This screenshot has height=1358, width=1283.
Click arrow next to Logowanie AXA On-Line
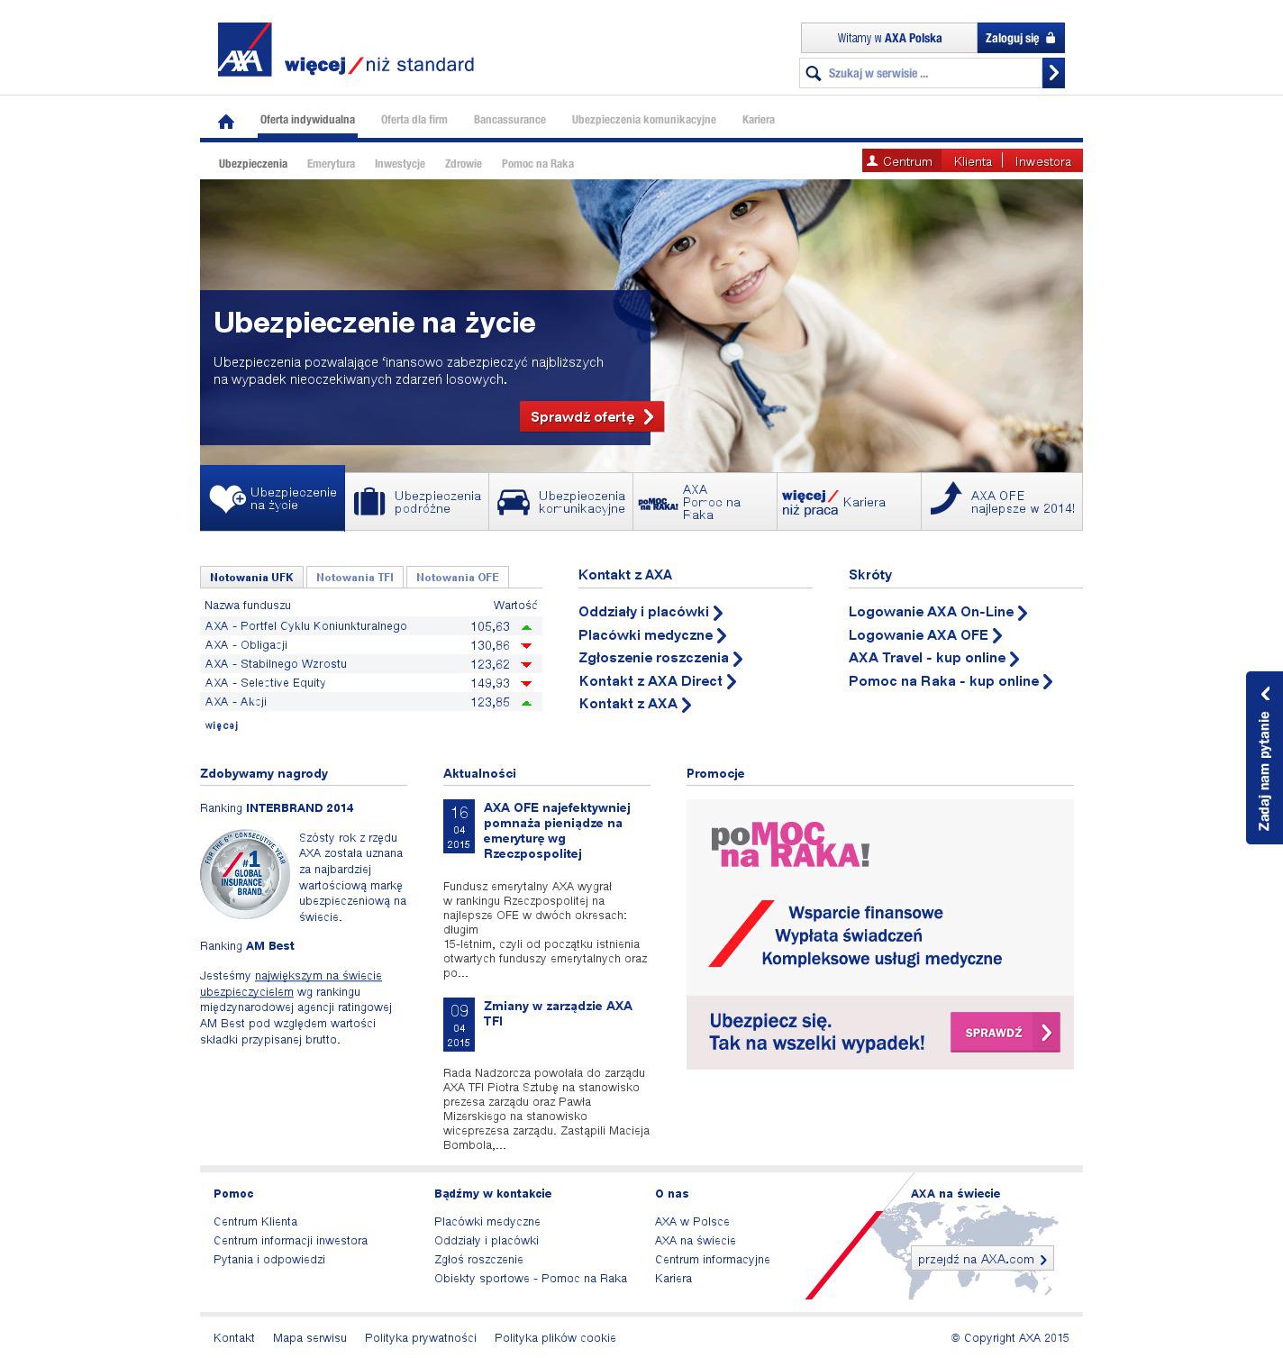click(x=1023, y=613)
